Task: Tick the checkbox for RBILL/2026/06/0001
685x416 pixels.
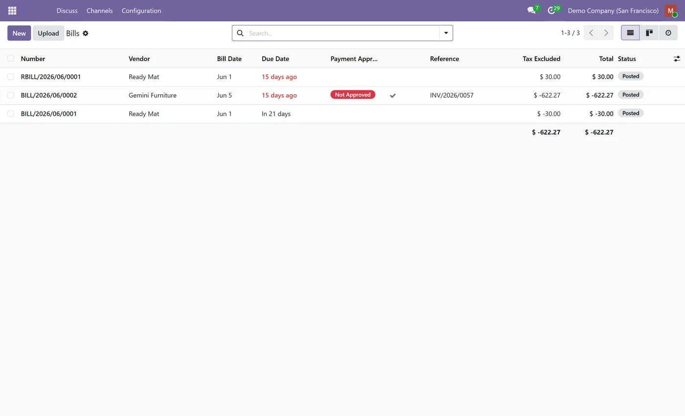Action: point(10,77)
